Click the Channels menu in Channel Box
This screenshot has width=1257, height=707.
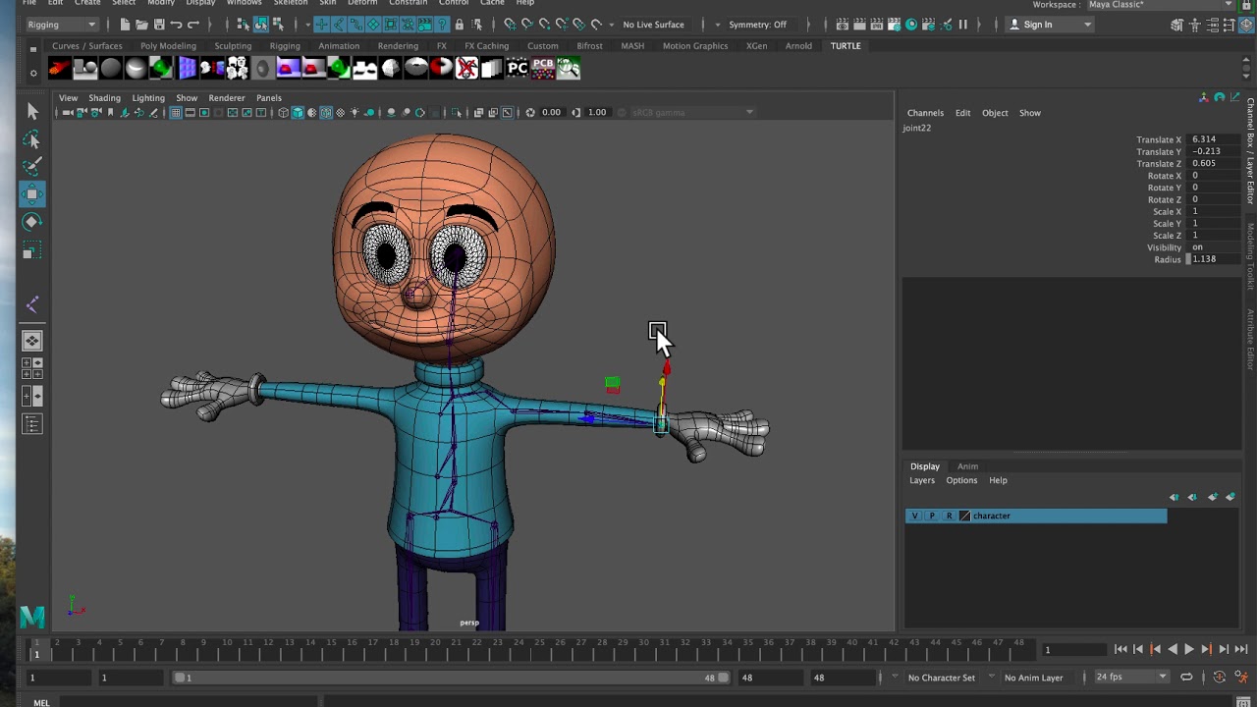(925, 113)
